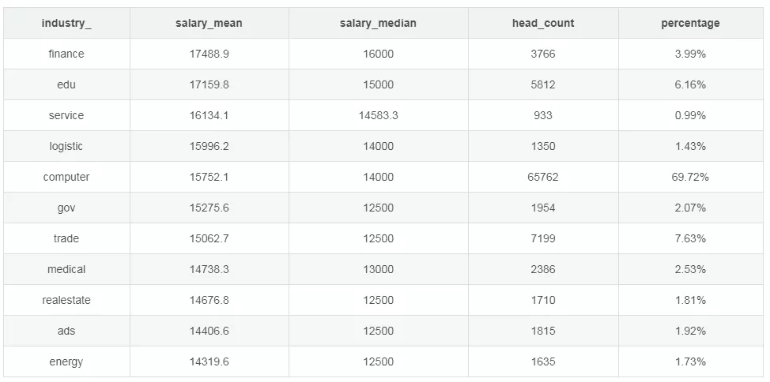Select the energy industry cell
Screen dimensions: 770x382
tap(66, 362)
